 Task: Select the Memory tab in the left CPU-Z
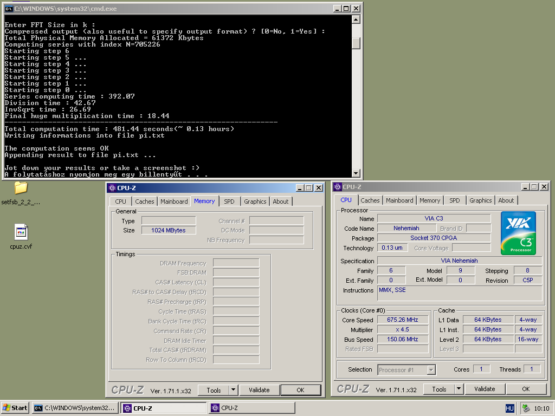coord(204,201)
